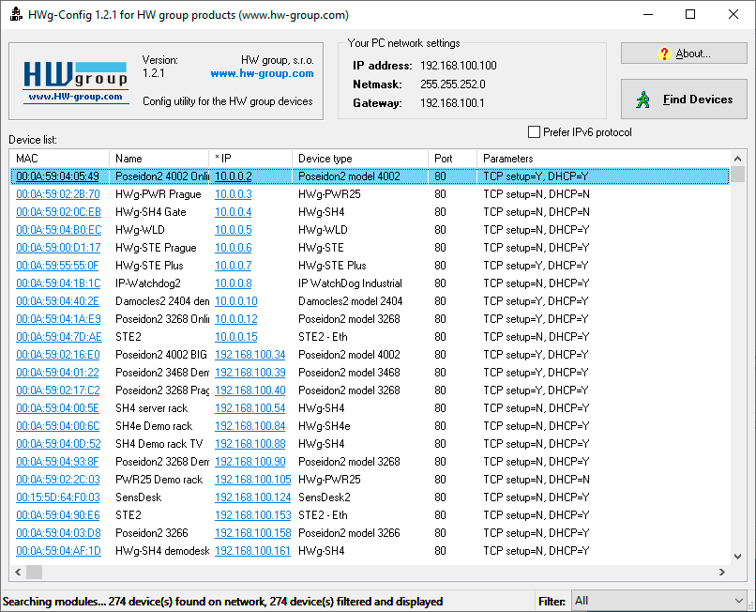Click the vertical scrollbar up arrow
The image size is (756, 612).
[x=737, y=159]
